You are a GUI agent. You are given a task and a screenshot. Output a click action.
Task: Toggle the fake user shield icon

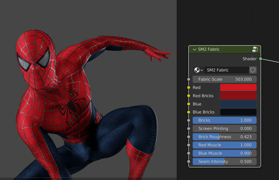point(253,70)
